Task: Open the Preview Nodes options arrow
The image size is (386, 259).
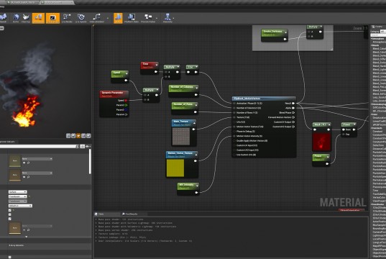Action: 156,18
